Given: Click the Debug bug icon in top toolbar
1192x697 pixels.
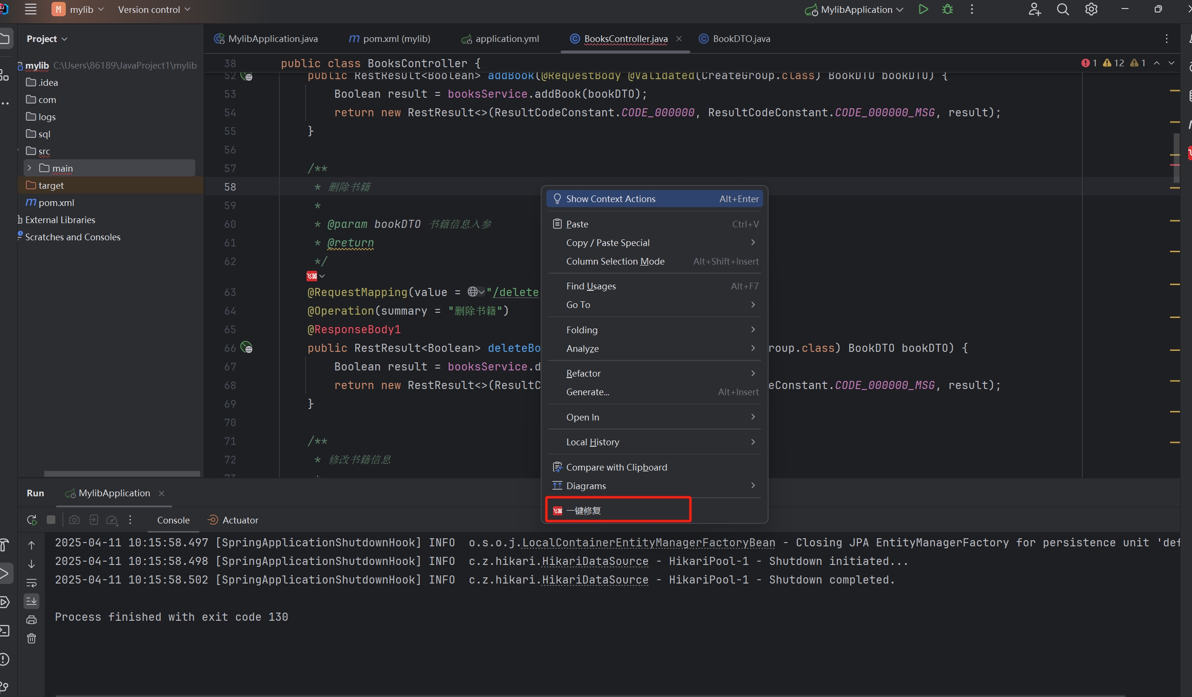Looking at the screenshot, I should [947, 10].
